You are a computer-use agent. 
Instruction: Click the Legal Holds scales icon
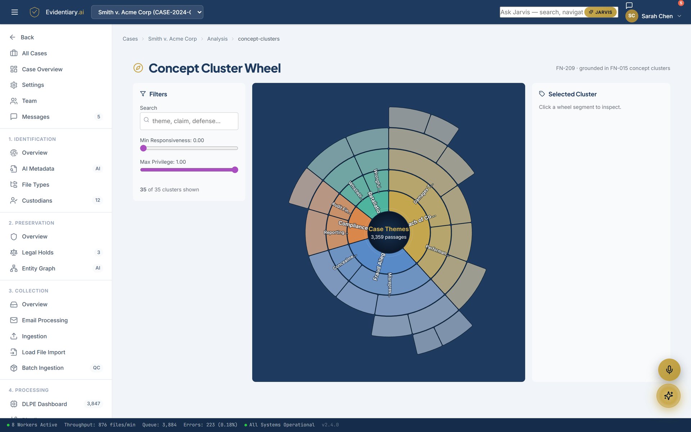(x=14, y=252)
